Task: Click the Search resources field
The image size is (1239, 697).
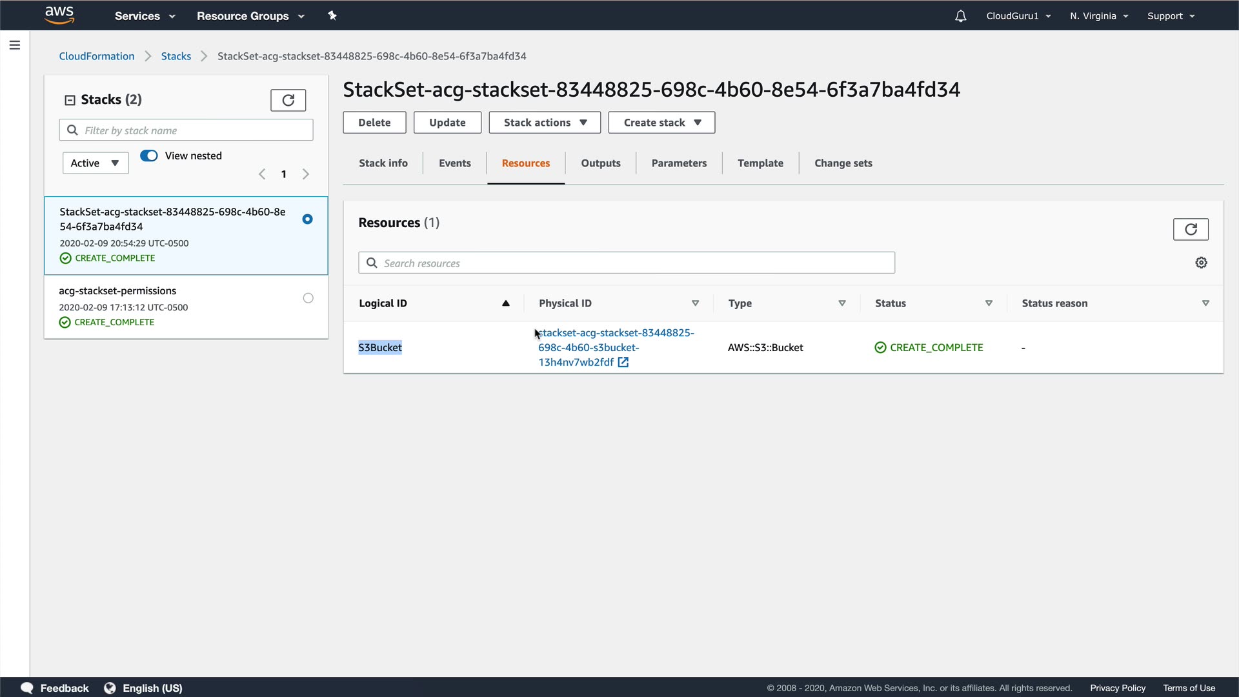Action: (x=626, y=263)
